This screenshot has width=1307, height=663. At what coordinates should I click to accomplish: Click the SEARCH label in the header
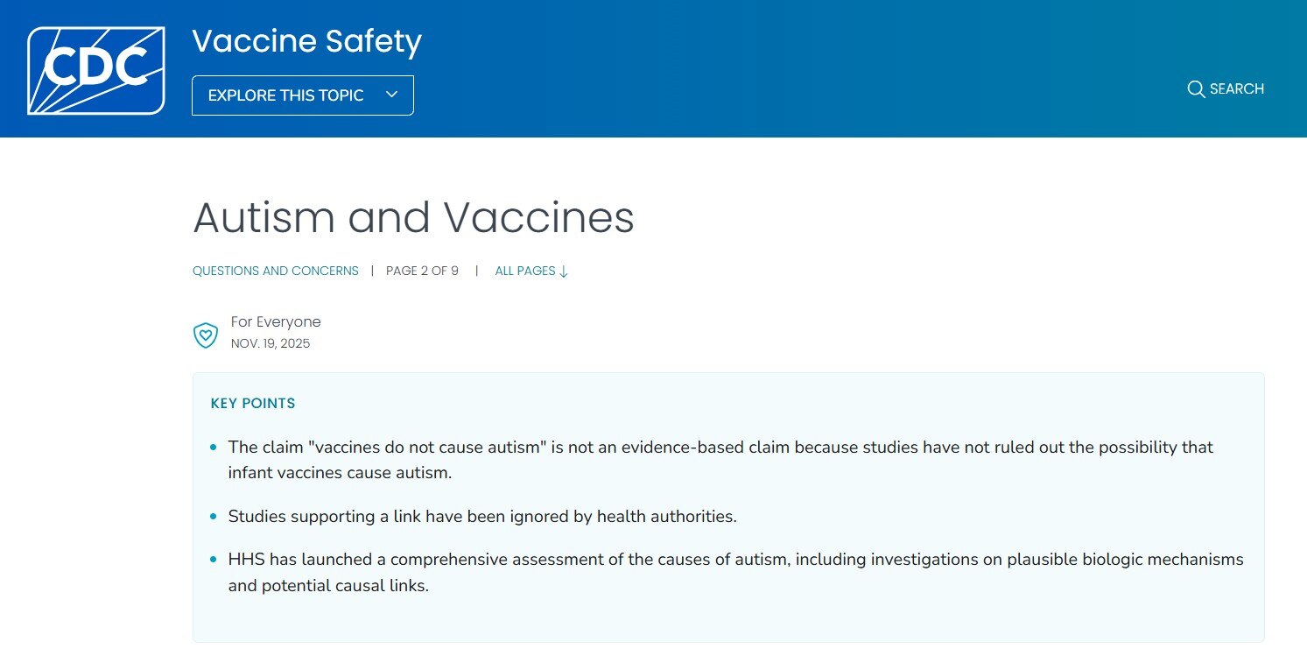click(1236, 88)
